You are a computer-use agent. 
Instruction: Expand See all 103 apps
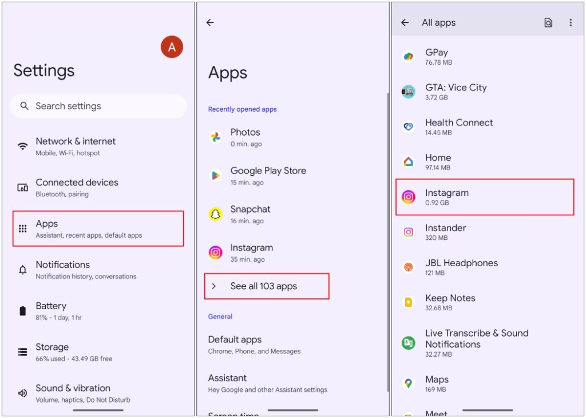tap(267, 286)
